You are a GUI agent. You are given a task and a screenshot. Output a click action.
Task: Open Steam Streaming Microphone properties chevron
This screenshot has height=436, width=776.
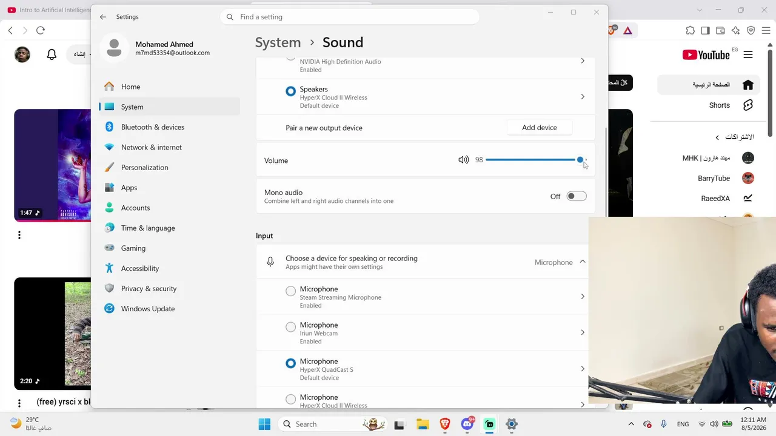coord(583,297)
